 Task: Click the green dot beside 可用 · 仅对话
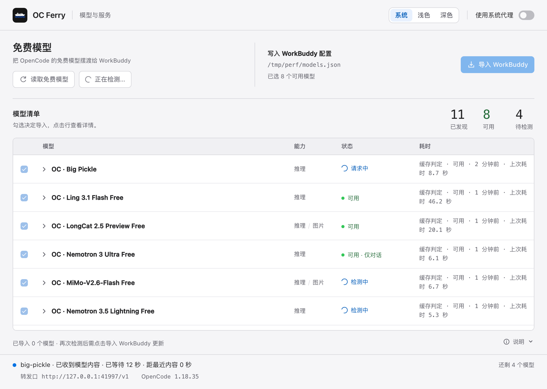point(343,255)
